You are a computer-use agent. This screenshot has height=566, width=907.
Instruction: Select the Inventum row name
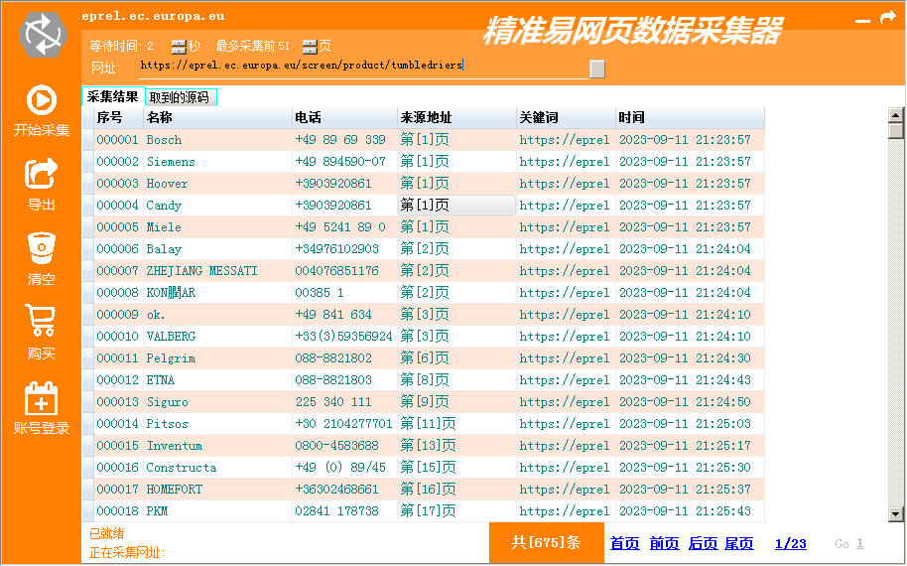click(x=174, y=446)
